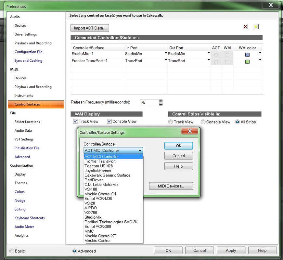This screenshot has height=260, width=283.
Task: Open Instruments under MIDI
Action: [x=24, y=96]
